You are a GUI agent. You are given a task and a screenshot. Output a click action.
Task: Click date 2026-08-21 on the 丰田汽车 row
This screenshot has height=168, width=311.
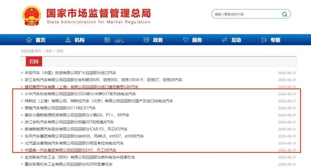pyautogui.click(x=287, y=73)
